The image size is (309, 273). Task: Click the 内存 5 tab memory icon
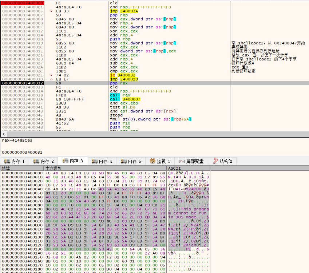pyautogui.click(x=123, y=161)
